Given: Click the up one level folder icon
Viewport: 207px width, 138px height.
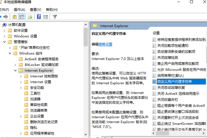Looking at the screenshot, I should pyautogui.click(x=15, y=17).
